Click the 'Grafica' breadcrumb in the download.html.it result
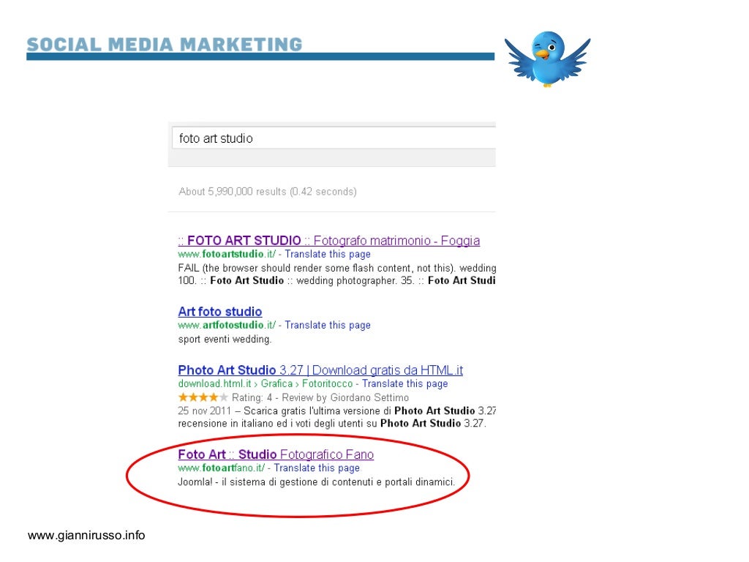The image size is (749, 562). point(276,383)
